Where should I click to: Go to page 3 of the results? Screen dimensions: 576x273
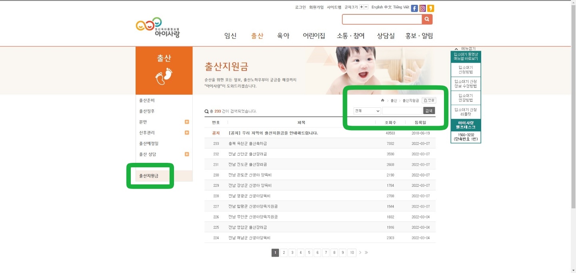pyautogui.click(x=292, y=252)
